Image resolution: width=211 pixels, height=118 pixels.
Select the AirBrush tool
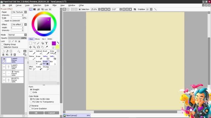(39, 52)
